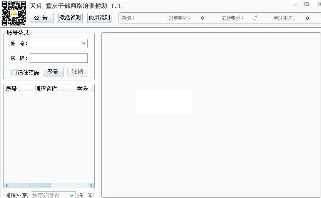Screen dimensions: 321x198
Task: Click 升 ascending order button
Action: [80, 195]
